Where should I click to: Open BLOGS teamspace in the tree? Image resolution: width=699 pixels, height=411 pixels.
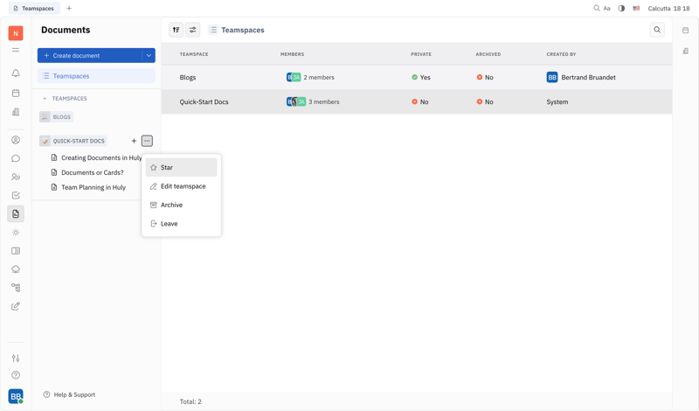57,117
